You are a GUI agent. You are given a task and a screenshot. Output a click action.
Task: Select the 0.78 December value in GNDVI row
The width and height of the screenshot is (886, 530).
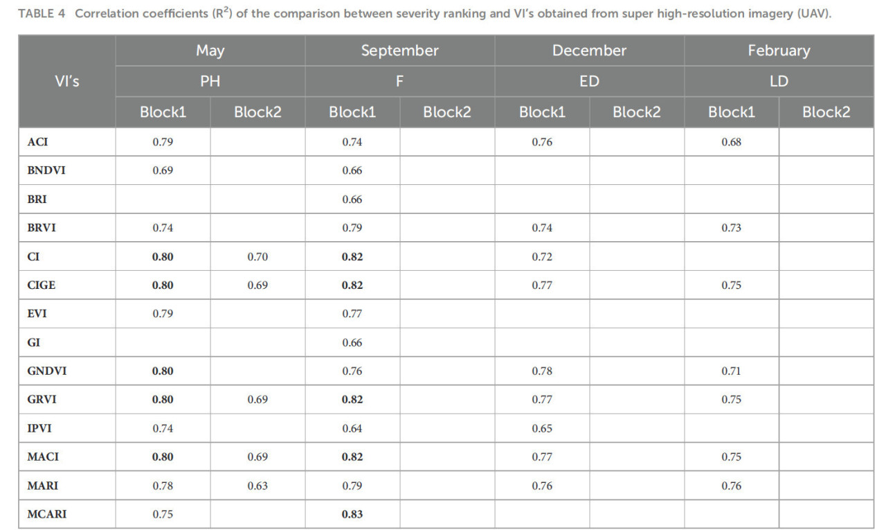[x=542, y=371]
